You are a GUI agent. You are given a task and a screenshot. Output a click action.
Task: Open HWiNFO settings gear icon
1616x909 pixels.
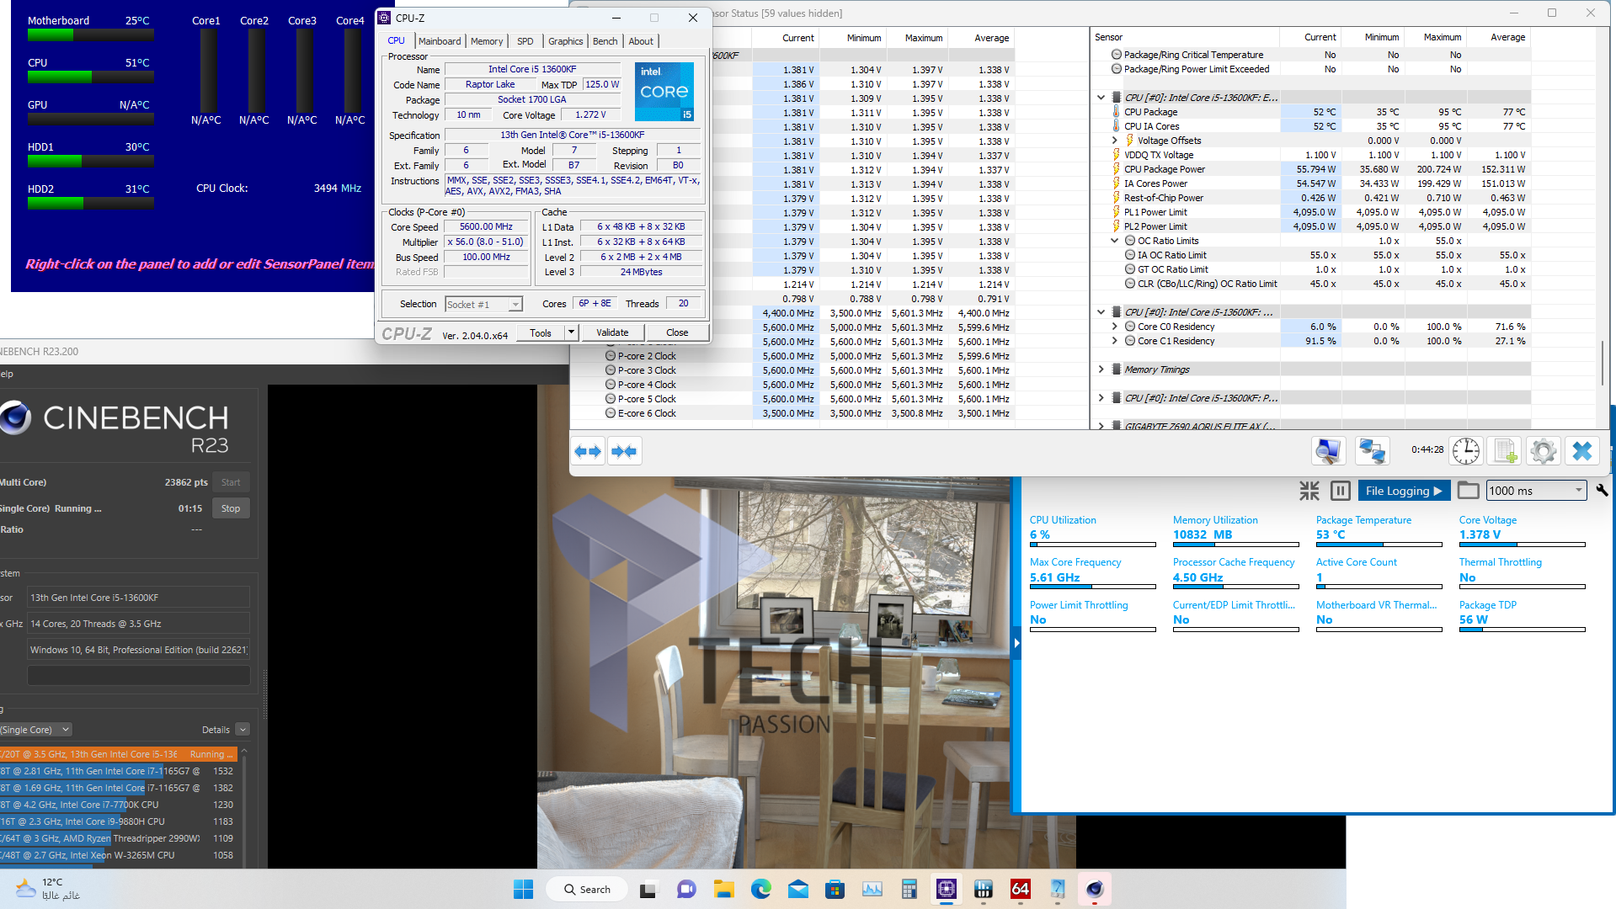(1543, 451)
